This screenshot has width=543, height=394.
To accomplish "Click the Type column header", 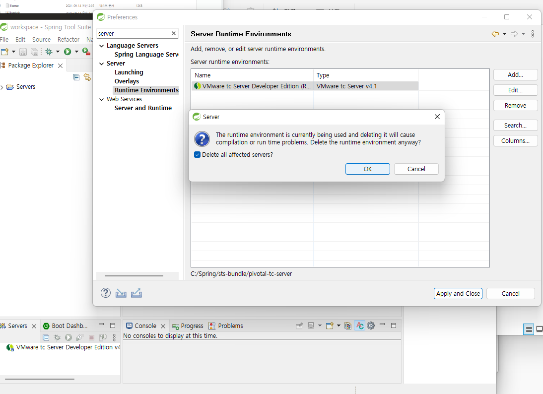I will coord(366,75).
